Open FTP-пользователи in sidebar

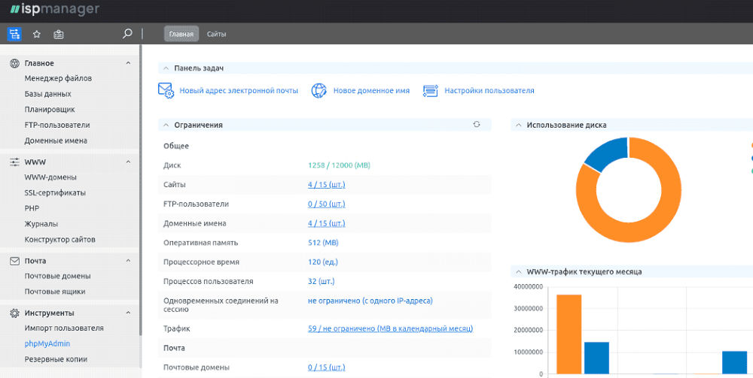click(57, 125)
